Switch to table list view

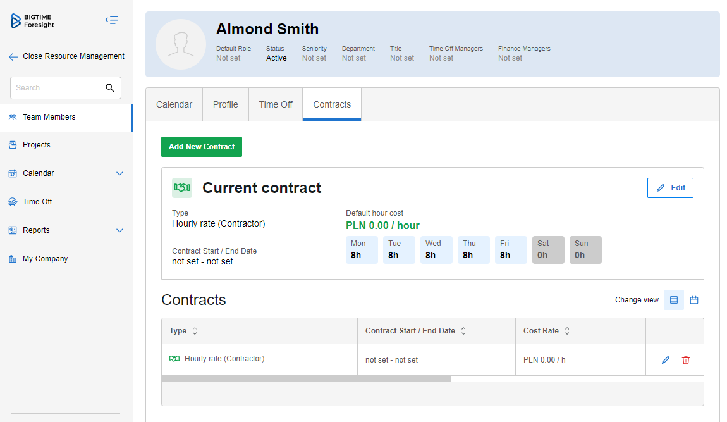coord(674,300)
